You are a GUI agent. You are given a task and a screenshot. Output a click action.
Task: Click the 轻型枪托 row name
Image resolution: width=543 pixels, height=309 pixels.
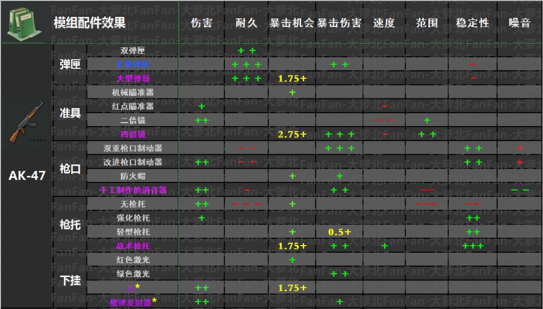pos(133,232)
